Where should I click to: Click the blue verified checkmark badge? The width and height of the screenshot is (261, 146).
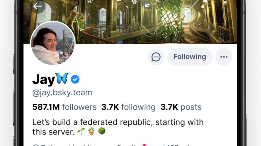pos(75,79)
